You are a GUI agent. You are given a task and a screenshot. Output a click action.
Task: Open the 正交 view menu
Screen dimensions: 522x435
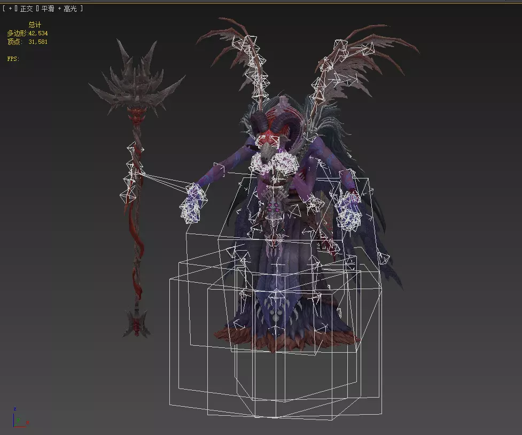pyautogui.click(x=26, y=9)
